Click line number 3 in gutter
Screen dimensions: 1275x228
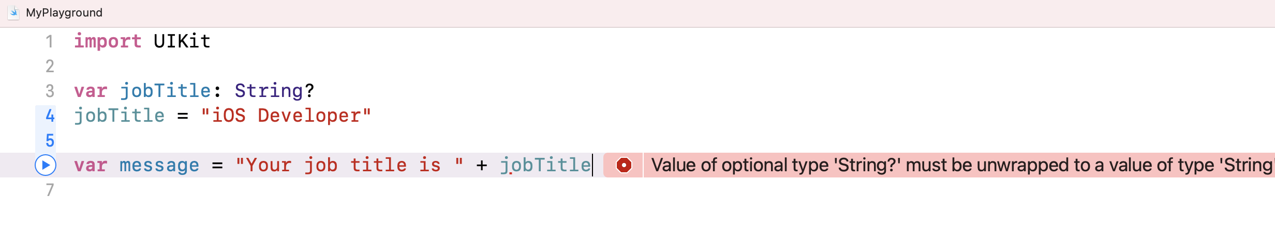tap(50, 91)
